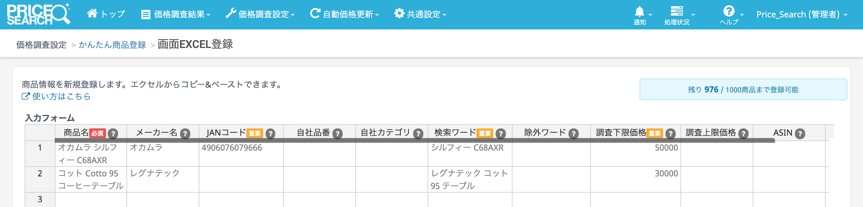
Task: Open the 自動価格更新 menu
Action: (x=345, y=15)
